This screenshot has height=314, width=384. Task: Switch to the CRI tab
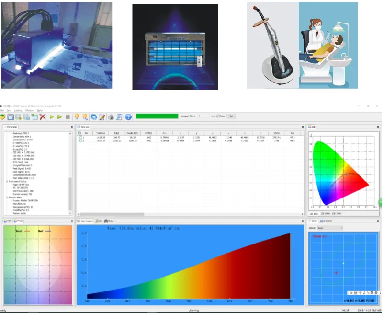pos(99,221)
